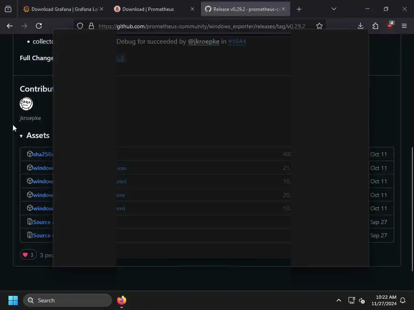The height and width of the screenshot is (310, 414).
Task: Open the network status tray icon
Action: pyautogui.click(x=351, y=300)
